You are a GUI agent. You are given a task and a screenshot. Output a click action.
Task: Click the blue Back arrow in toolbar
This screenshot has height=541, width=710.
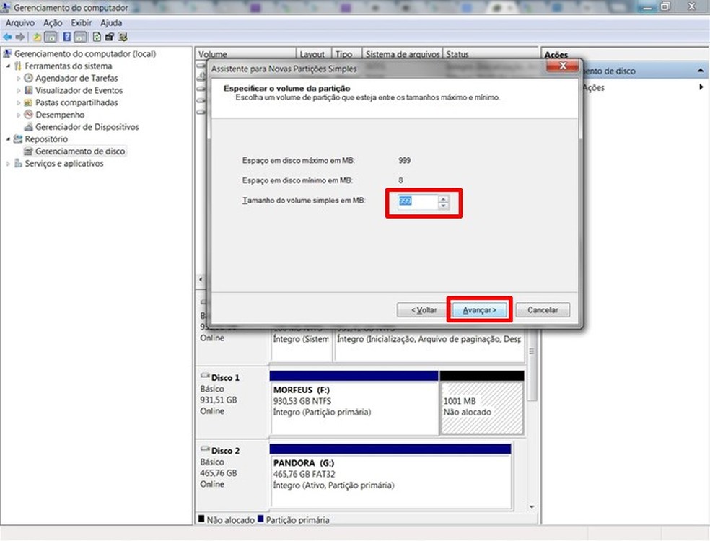(8, 37)
